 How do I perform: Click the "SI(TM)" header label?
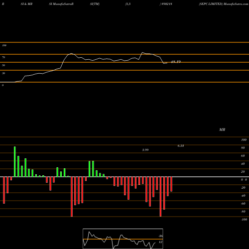(x=95, y=4)
